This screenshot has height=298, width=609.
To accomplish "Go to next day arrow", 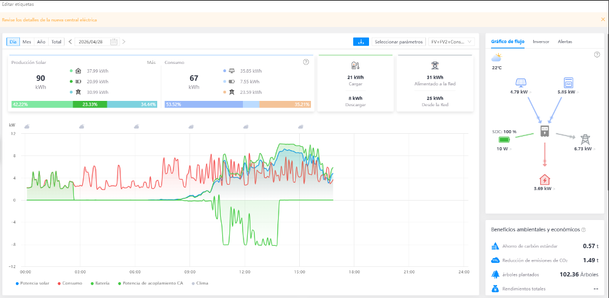I will 124,42.
